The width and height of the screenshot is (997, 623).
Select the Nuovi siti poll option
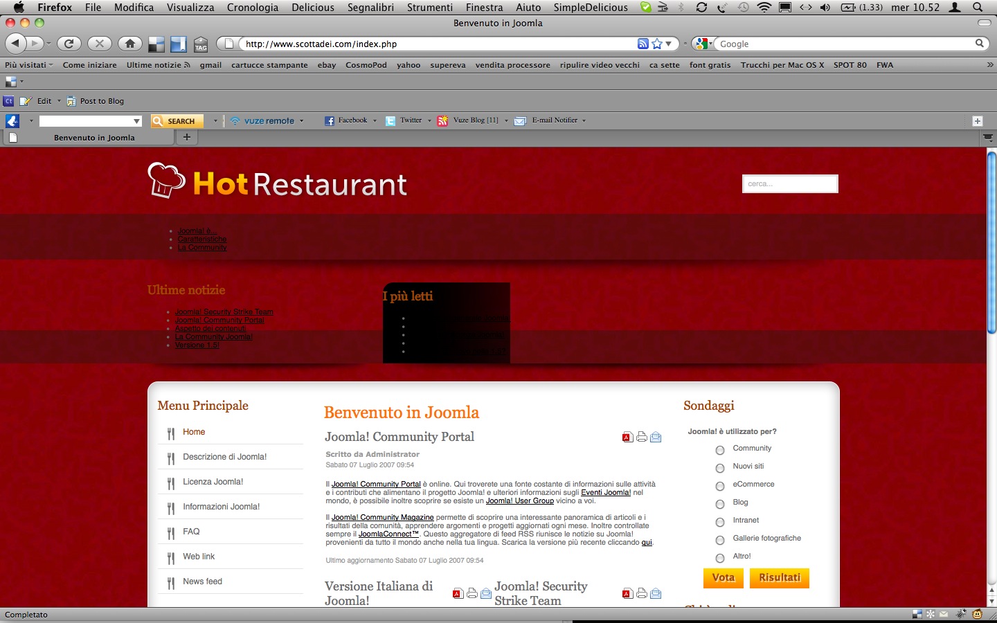coord(720,468)
